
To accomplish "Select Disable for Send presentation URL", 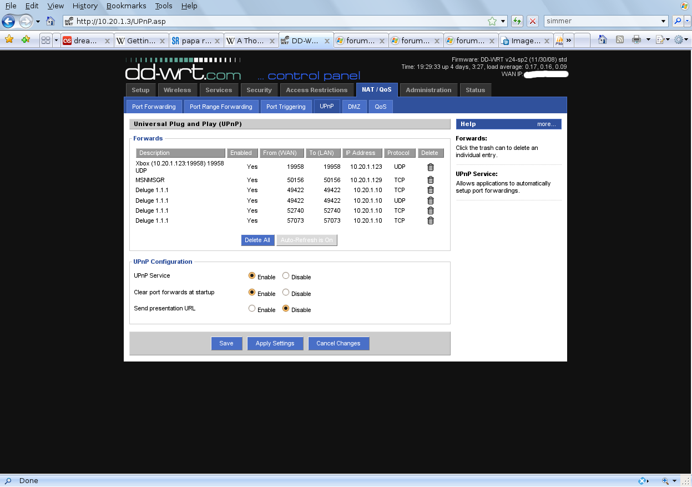I will [x=286, y=308].
